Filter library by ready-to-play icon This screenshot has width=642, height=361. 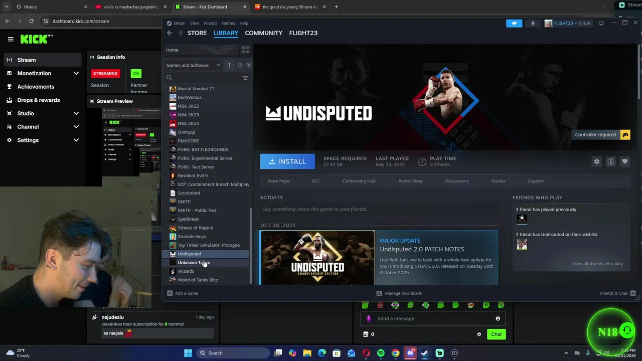(x=248, y=65)
